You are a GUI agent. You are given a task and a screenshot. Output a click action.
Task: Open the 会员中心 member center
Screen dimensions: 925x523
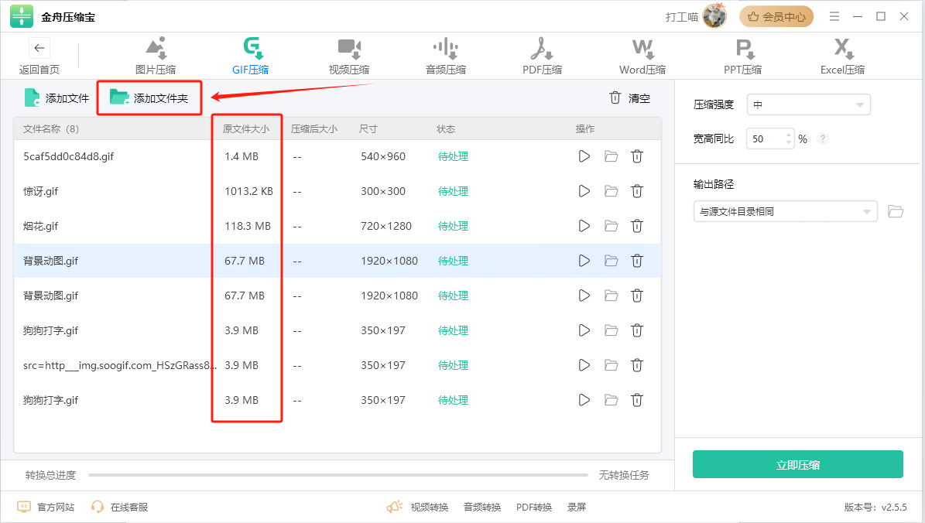pos(776,16)
